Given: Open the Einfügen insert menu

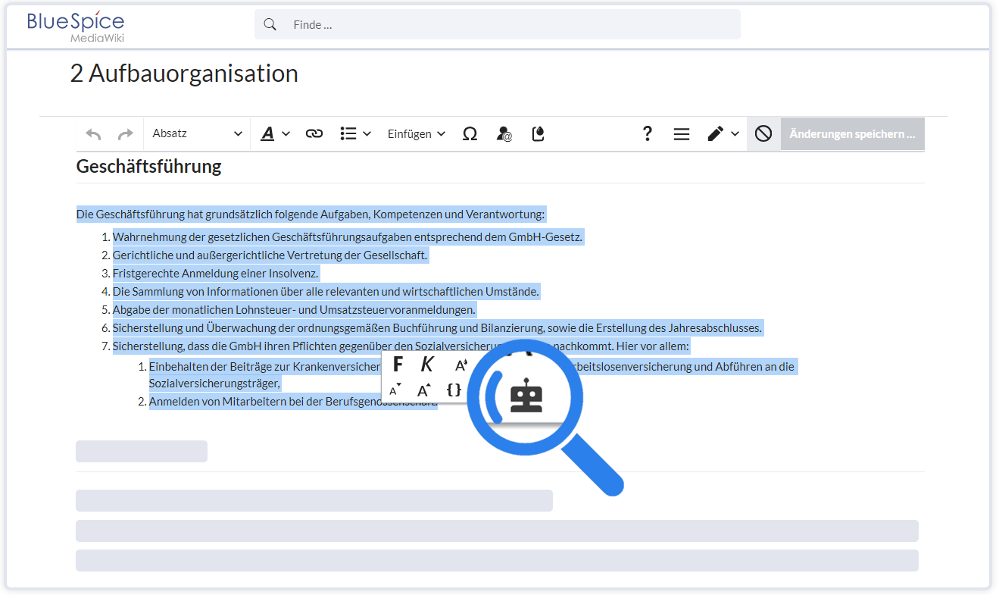Looking at the screenshot, I should [x=416, y=134].
